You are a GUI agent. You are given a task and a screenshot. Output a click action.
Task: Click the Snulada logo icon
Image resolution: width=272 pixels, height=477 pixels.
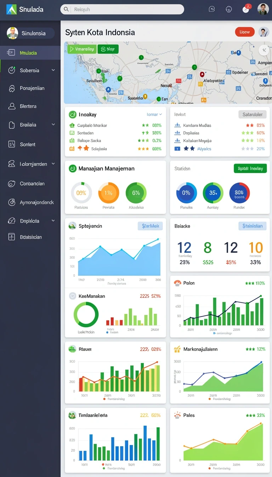[x=11, y=9]
